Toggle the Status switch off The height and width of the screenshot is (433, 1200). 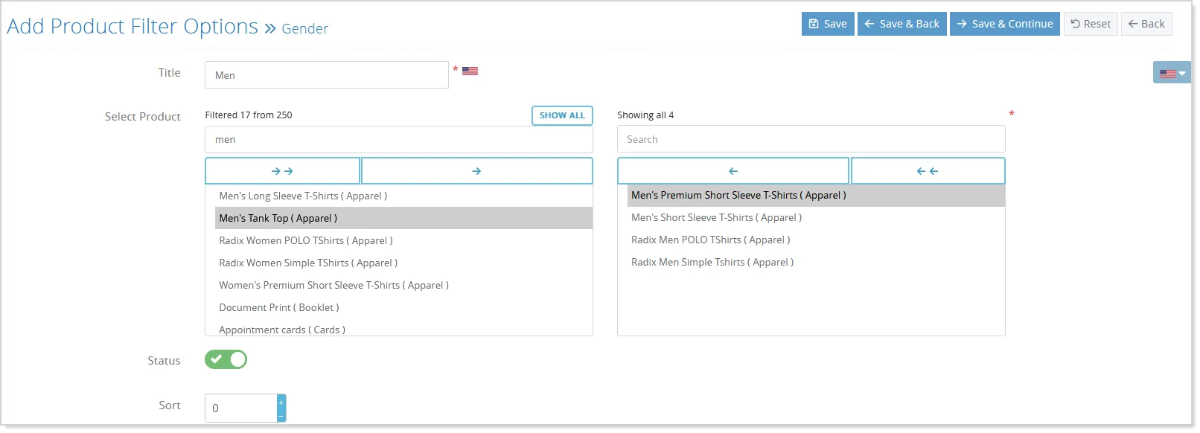tap(226, 360)
